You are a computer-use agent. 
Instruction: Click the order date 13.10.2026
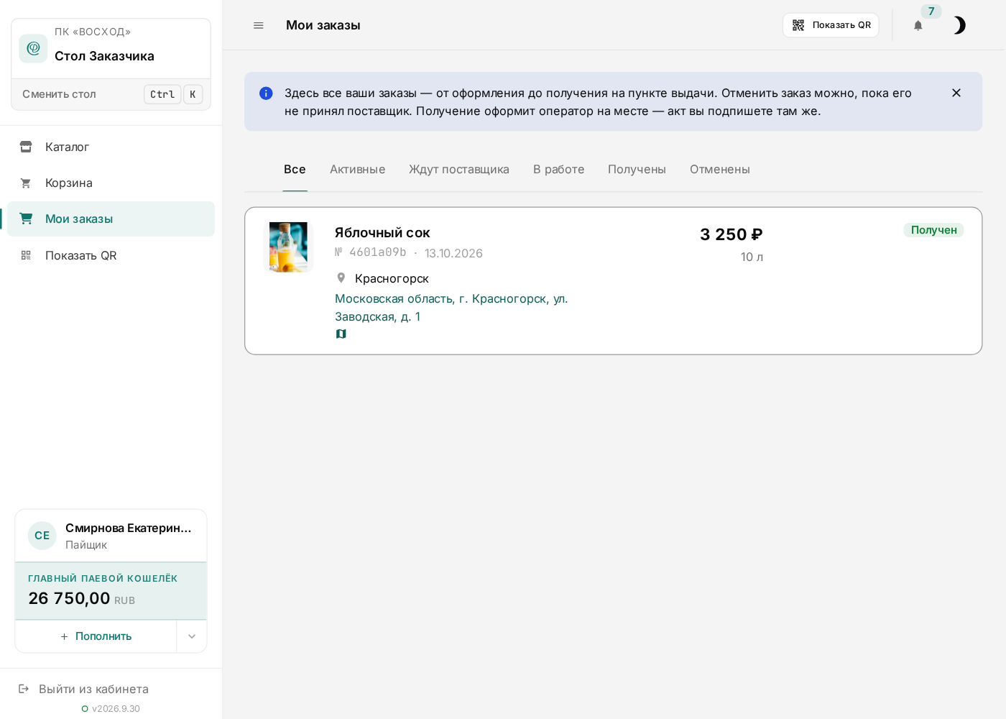click(453, 253)
